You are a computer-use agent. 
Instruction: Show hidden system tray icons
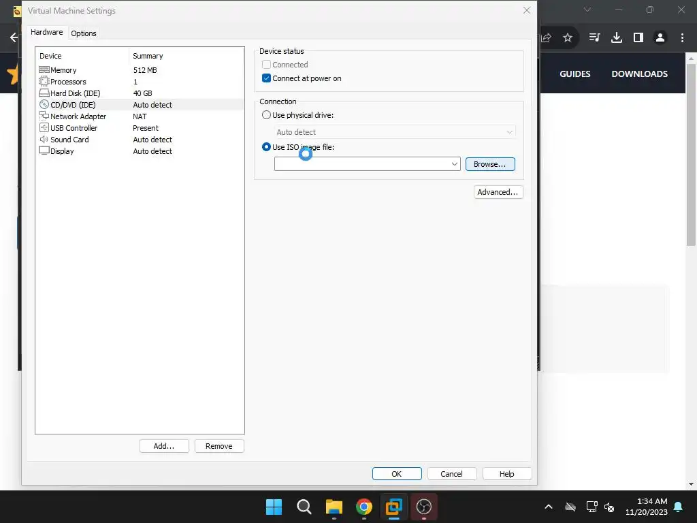[549, 507]
